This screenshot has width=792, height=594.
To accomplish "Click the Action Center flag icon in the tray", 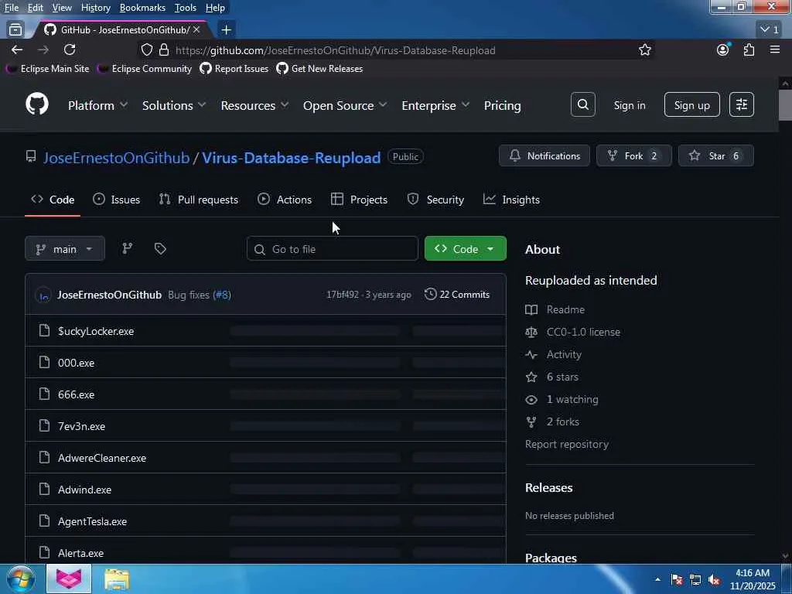I will coord(677,580).
